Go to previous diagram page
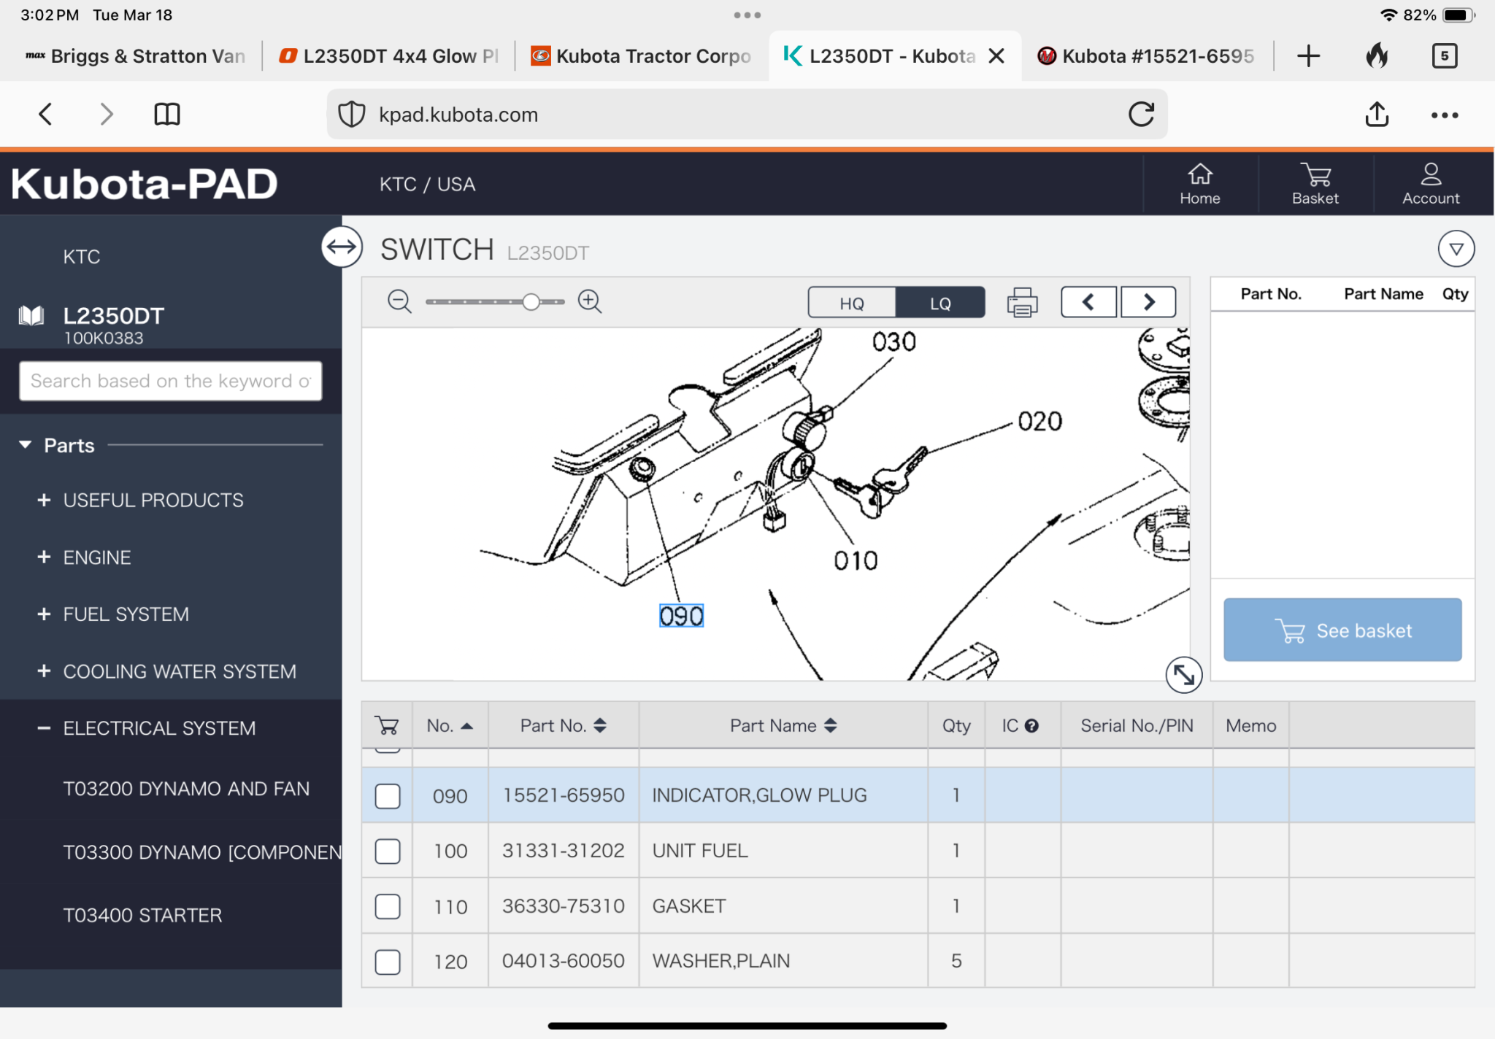1495x1039 pixels. pos(1088,302)
